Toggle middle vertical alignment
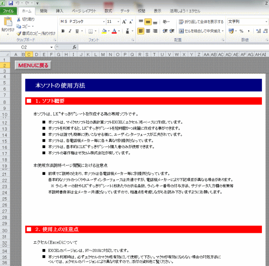The height and width of the screenshot is (266, 269). [x=148, y=22]
